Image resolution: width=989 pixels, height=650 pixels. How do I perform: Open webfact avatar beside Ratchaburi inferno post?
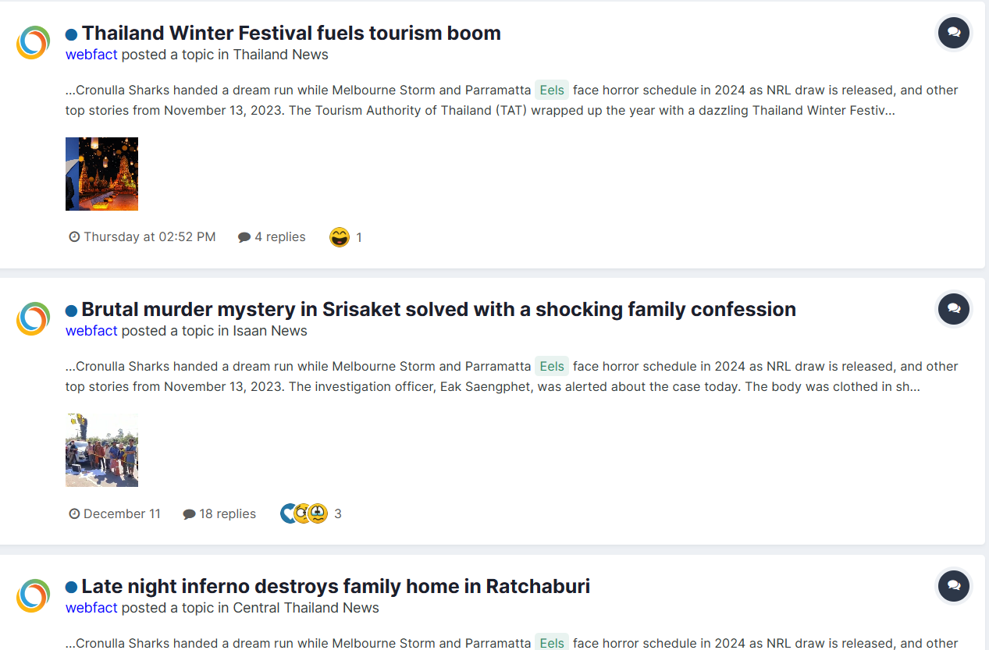[34, 595]
